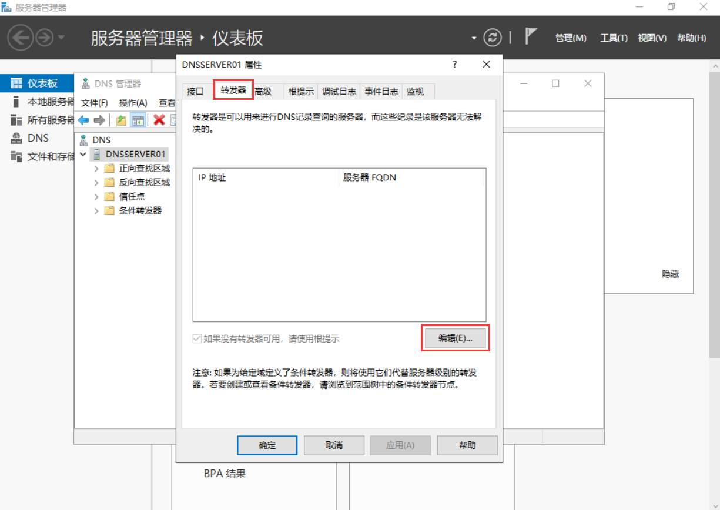Open the 工具(T) menu
720x510 pixels.
(x=613, y=37)
